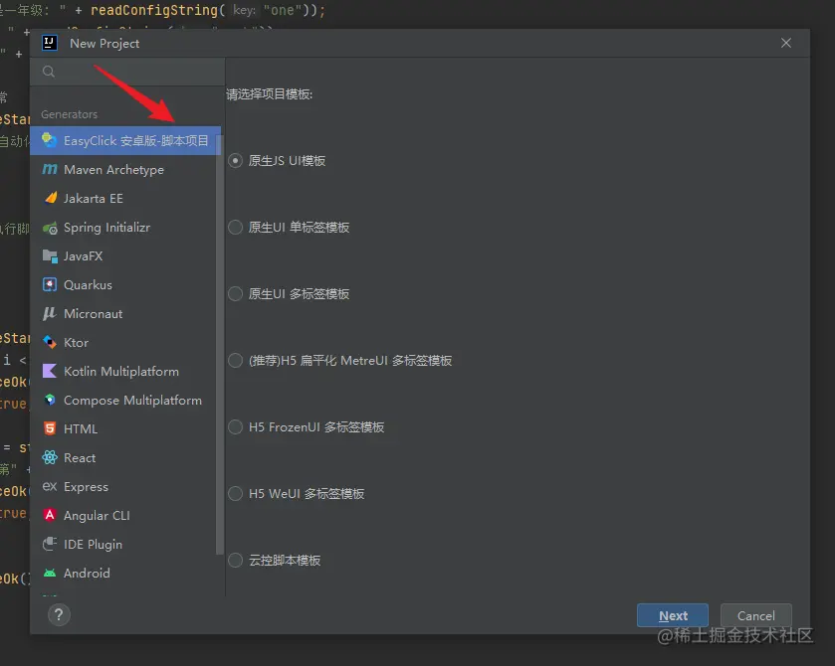The height and width of the screenshot is (666, 835).
Task: Click readConfigString in background editor
Action: [x=154, y=10]
